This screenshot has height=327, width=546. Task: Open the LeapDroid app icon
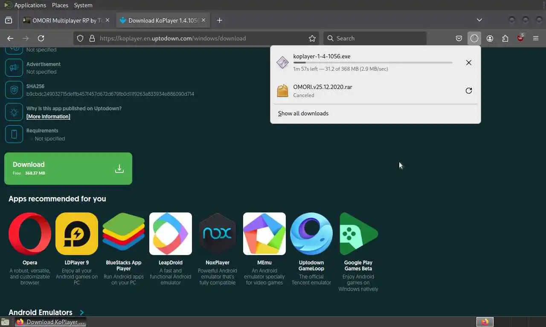(x=171, y=234)
